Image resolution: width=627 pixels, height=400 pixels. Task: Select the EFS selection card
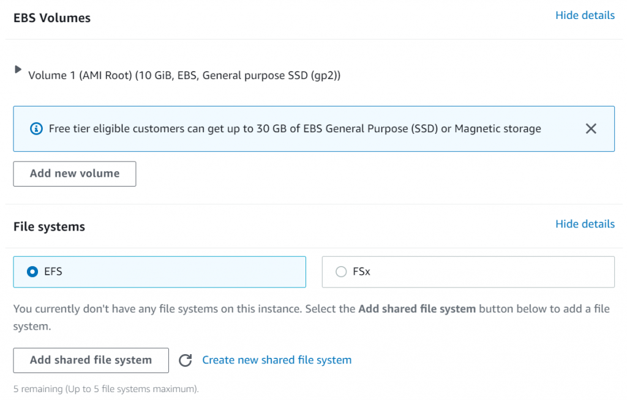(159, 272)
